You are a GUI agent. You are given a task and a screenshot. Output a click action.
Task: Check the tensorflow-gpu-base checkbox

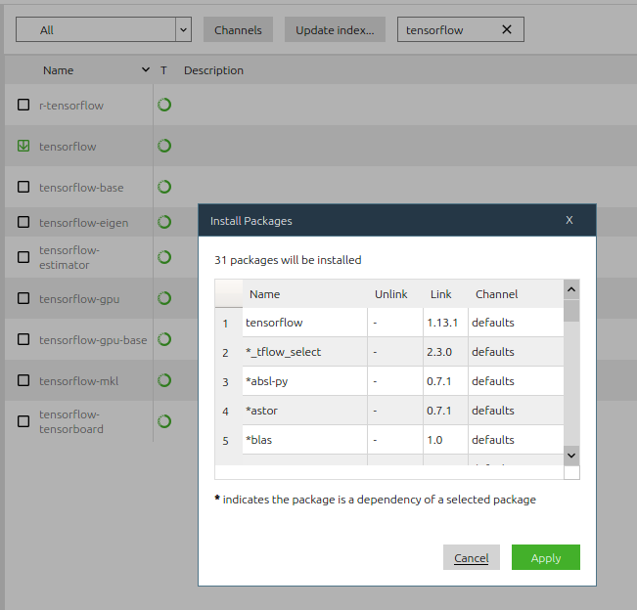point(23,339)
